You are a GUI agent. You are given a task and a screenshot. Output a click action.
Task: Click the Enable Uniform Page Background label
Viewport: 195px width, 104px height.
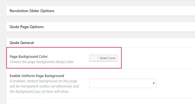[37, 76]
